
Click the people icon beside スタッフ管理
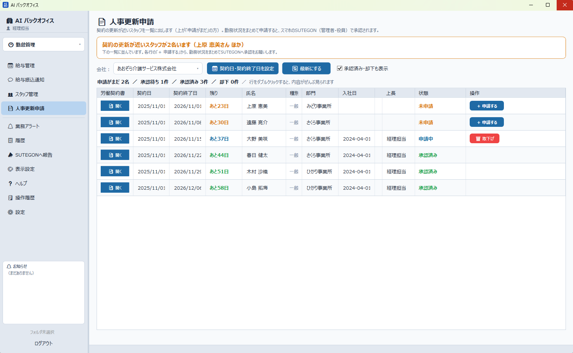point(10,94)
